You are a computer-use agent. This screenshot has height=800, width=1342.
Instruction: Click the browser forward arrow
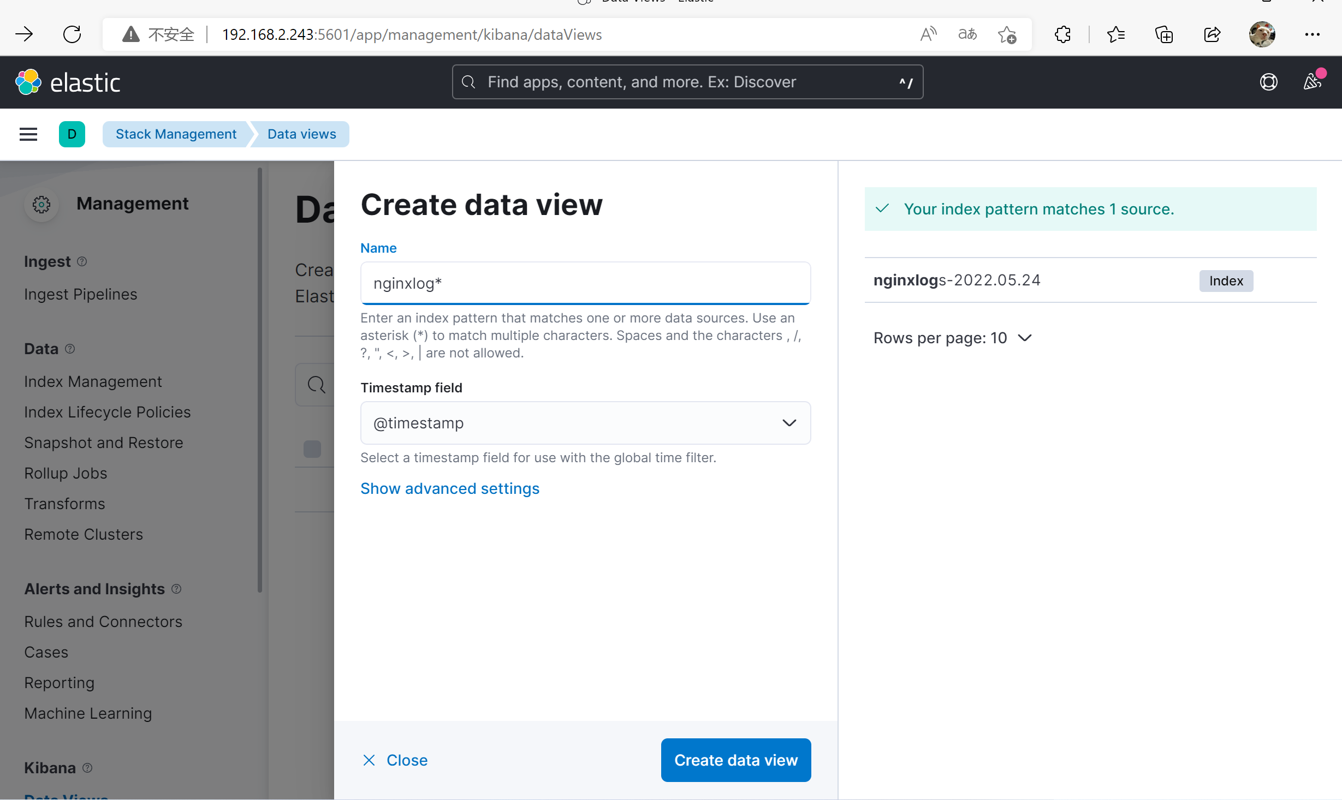point(24,34)
